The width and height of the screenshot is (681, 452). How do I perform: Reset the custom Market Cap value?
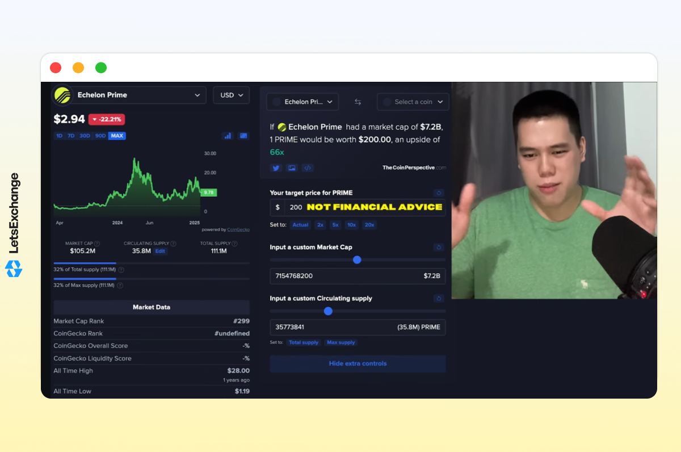tap(438, 248)
